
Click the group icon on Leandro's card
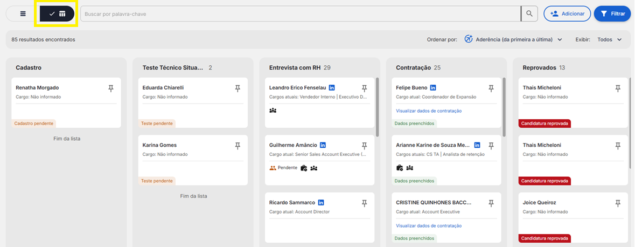tap(273, 111)
